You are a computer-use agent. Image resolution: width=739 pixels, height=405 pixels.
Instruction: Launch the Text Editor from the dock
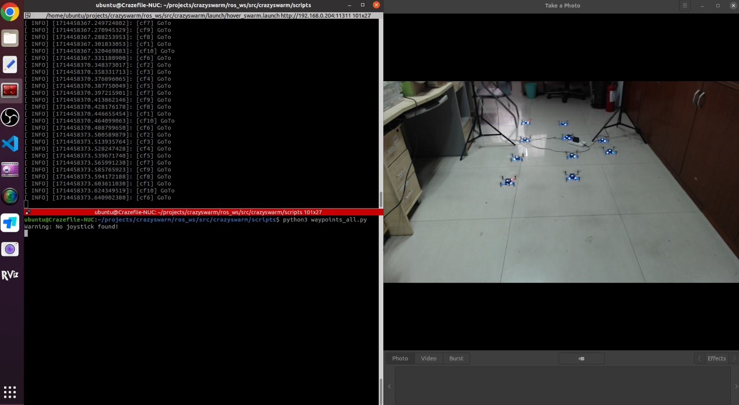tap(10, 64)
